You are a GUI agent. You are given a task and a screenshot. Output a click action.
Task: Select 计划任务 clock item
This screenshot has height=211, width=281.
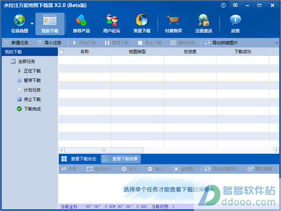tap(29, 90)
